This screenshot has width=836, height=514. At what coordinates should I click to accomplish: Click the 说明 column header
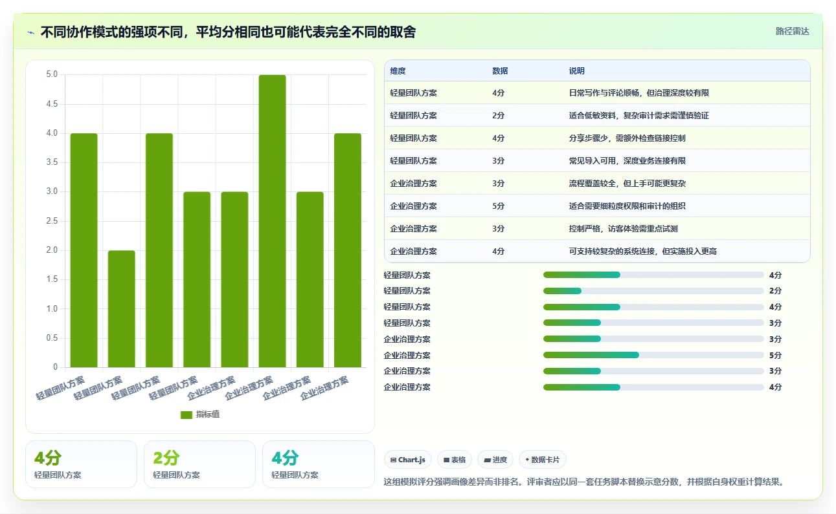(576, 71)
